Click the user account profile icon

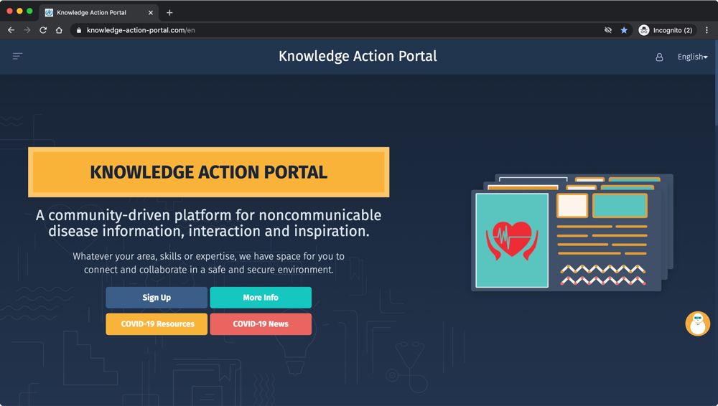click(659, 57)
